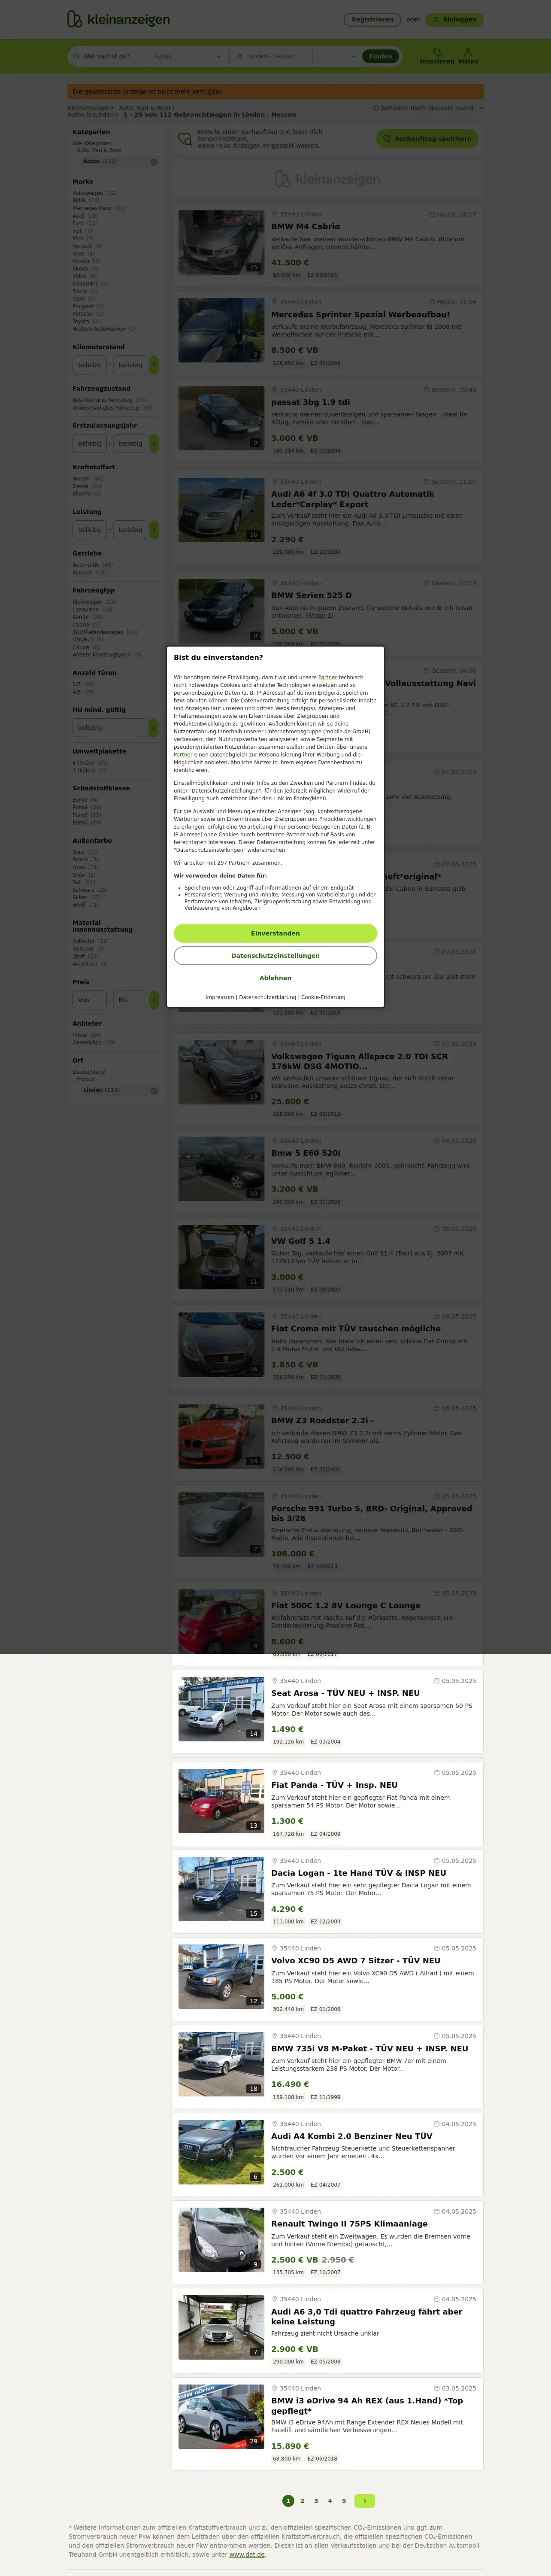Open first Partner link in consent text
The image size is (551, 2576).
(x=327, y=678)
